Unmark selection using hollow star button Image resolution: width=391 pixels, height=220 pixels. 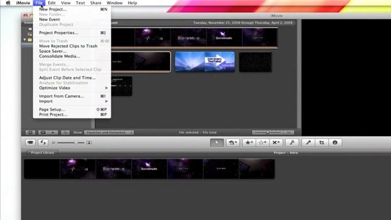[262, 142]
